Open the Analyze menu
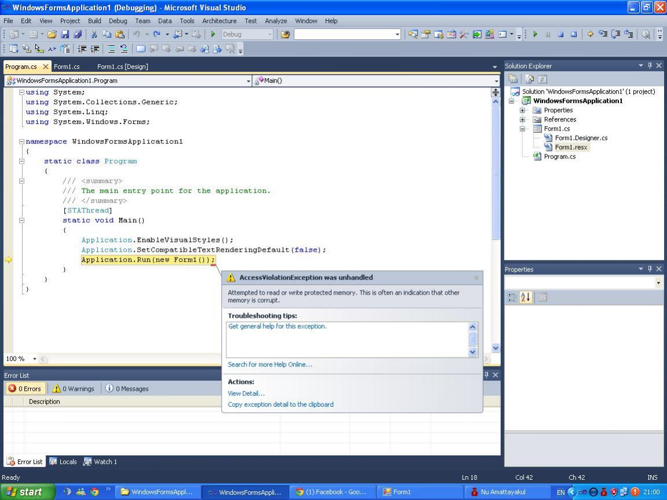667x500 pixels. 276,21
